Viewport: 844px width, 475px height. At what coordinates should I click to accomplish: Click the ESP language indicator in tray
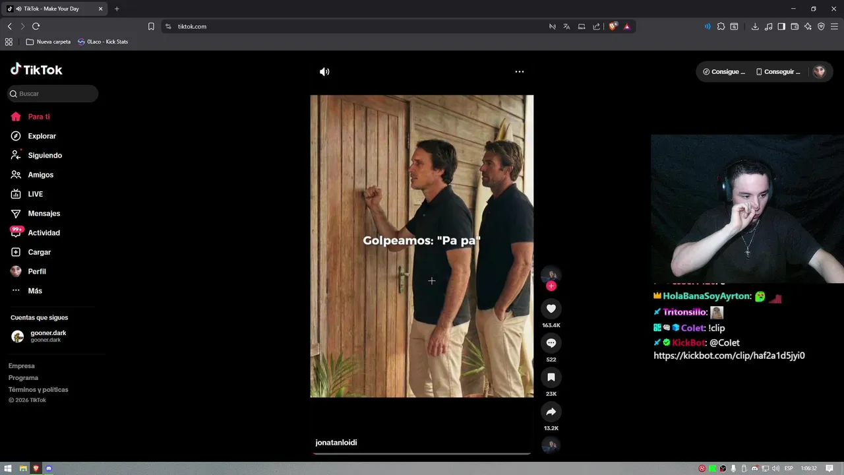[789, 468]
